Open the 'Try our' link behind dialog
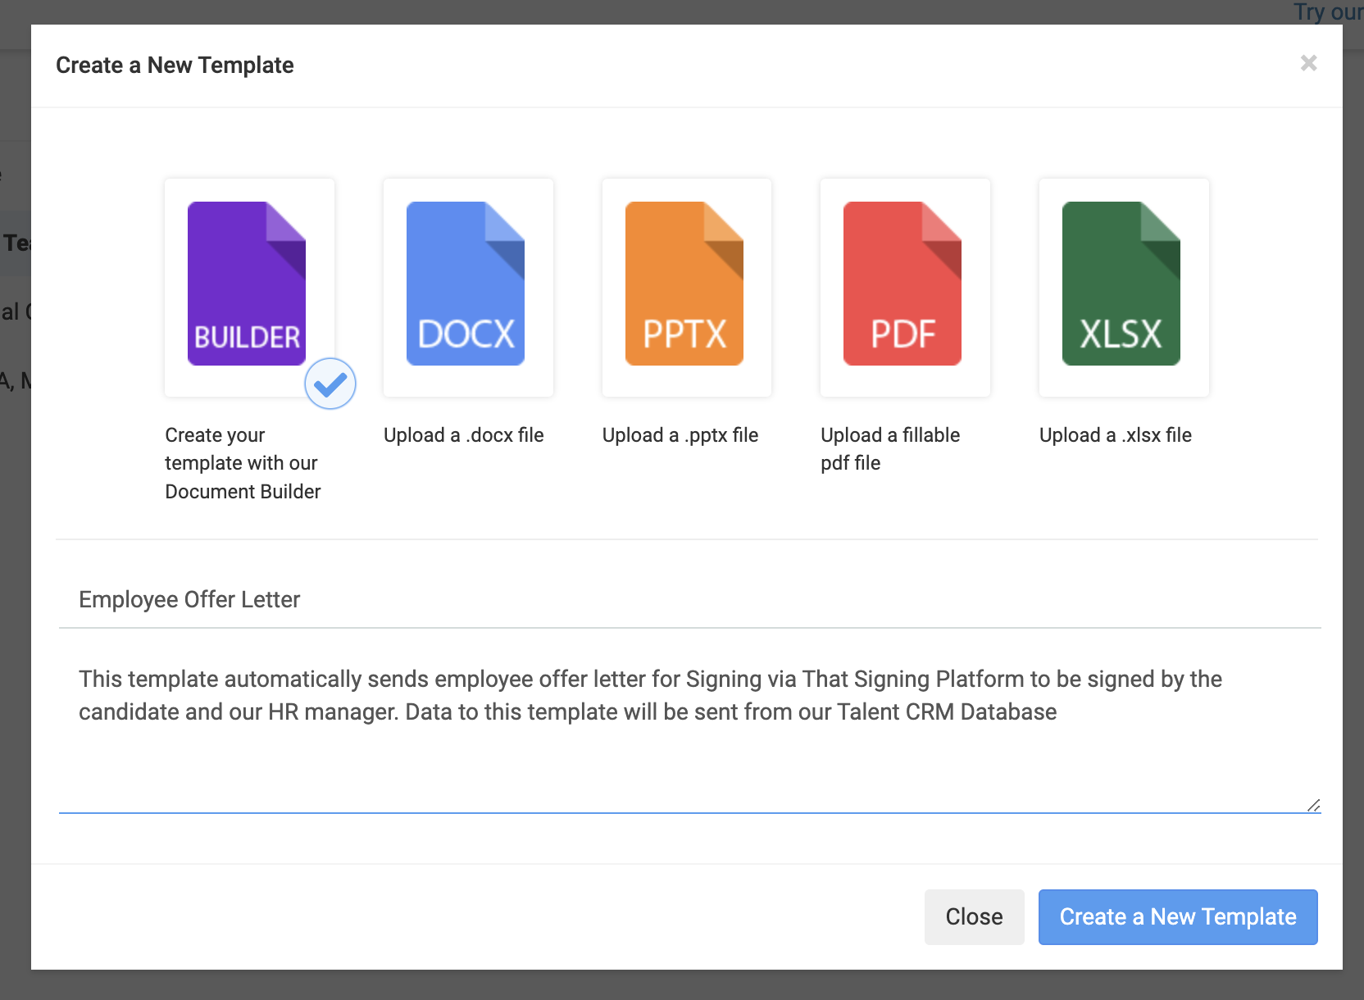 point(1328,12)
